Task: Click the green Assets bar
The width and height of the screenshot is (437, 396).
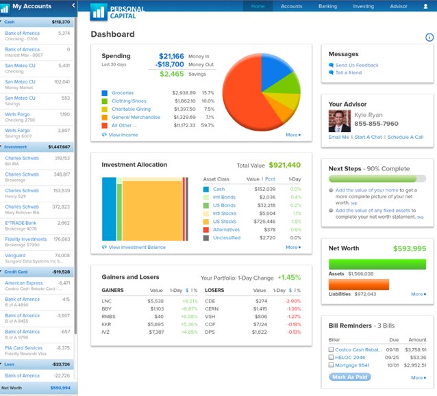Action: pyautogui.click(x=377, y=264)
